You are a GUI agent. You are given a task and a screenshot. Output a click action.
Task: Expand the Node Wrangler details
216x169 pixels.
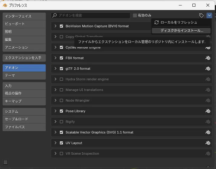tap(55, 100)
